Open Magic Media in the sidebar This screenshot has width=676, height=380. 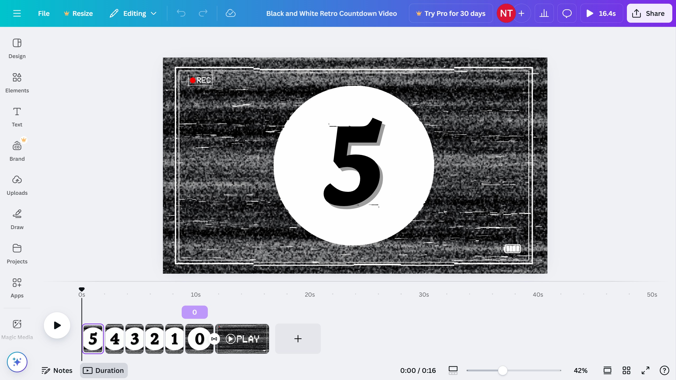click(x=17, y=328)
